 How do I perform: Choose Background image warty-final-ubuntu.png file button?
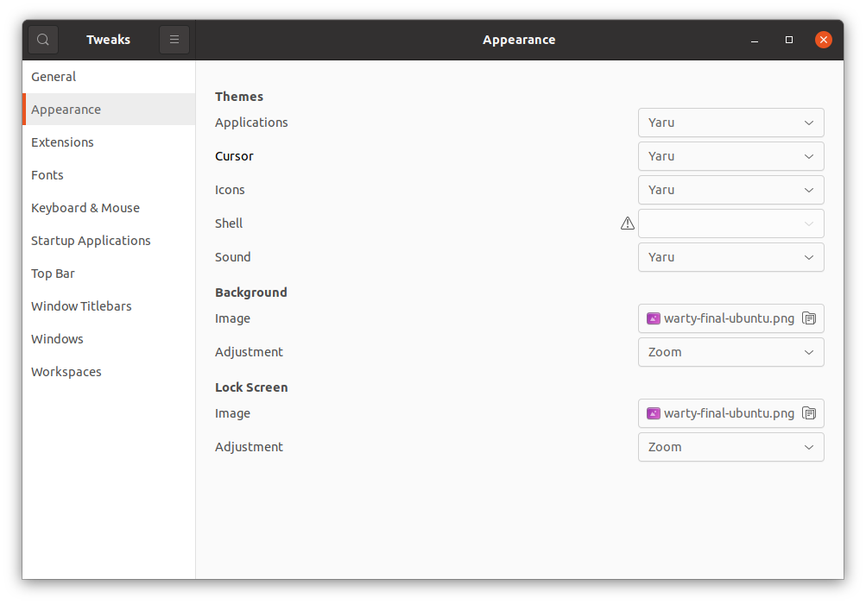(731, 318)
